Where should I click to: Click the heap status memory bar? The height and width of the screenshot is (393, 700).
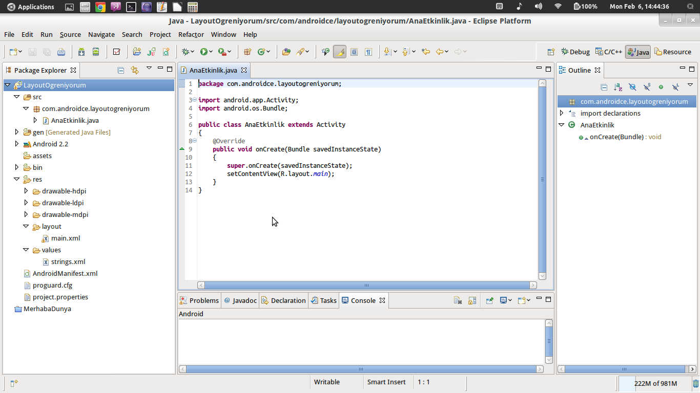(655, 383)
